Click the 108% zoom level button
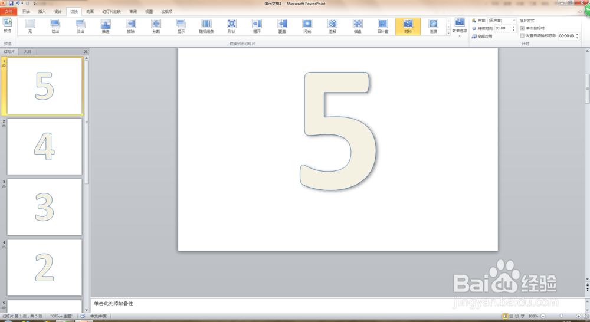The height and width of the screenshot is (322, 590). (533, 316)
